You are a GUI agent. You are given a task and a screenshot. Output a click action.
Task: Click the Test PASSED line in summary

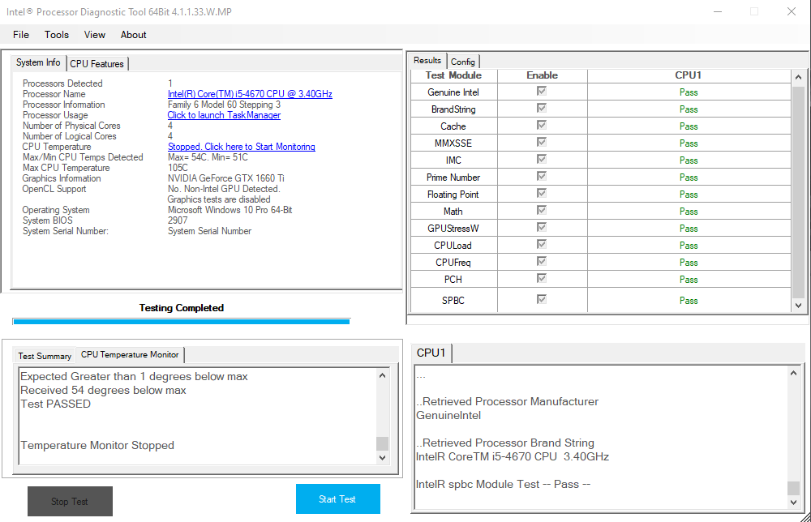click(55, 404)
